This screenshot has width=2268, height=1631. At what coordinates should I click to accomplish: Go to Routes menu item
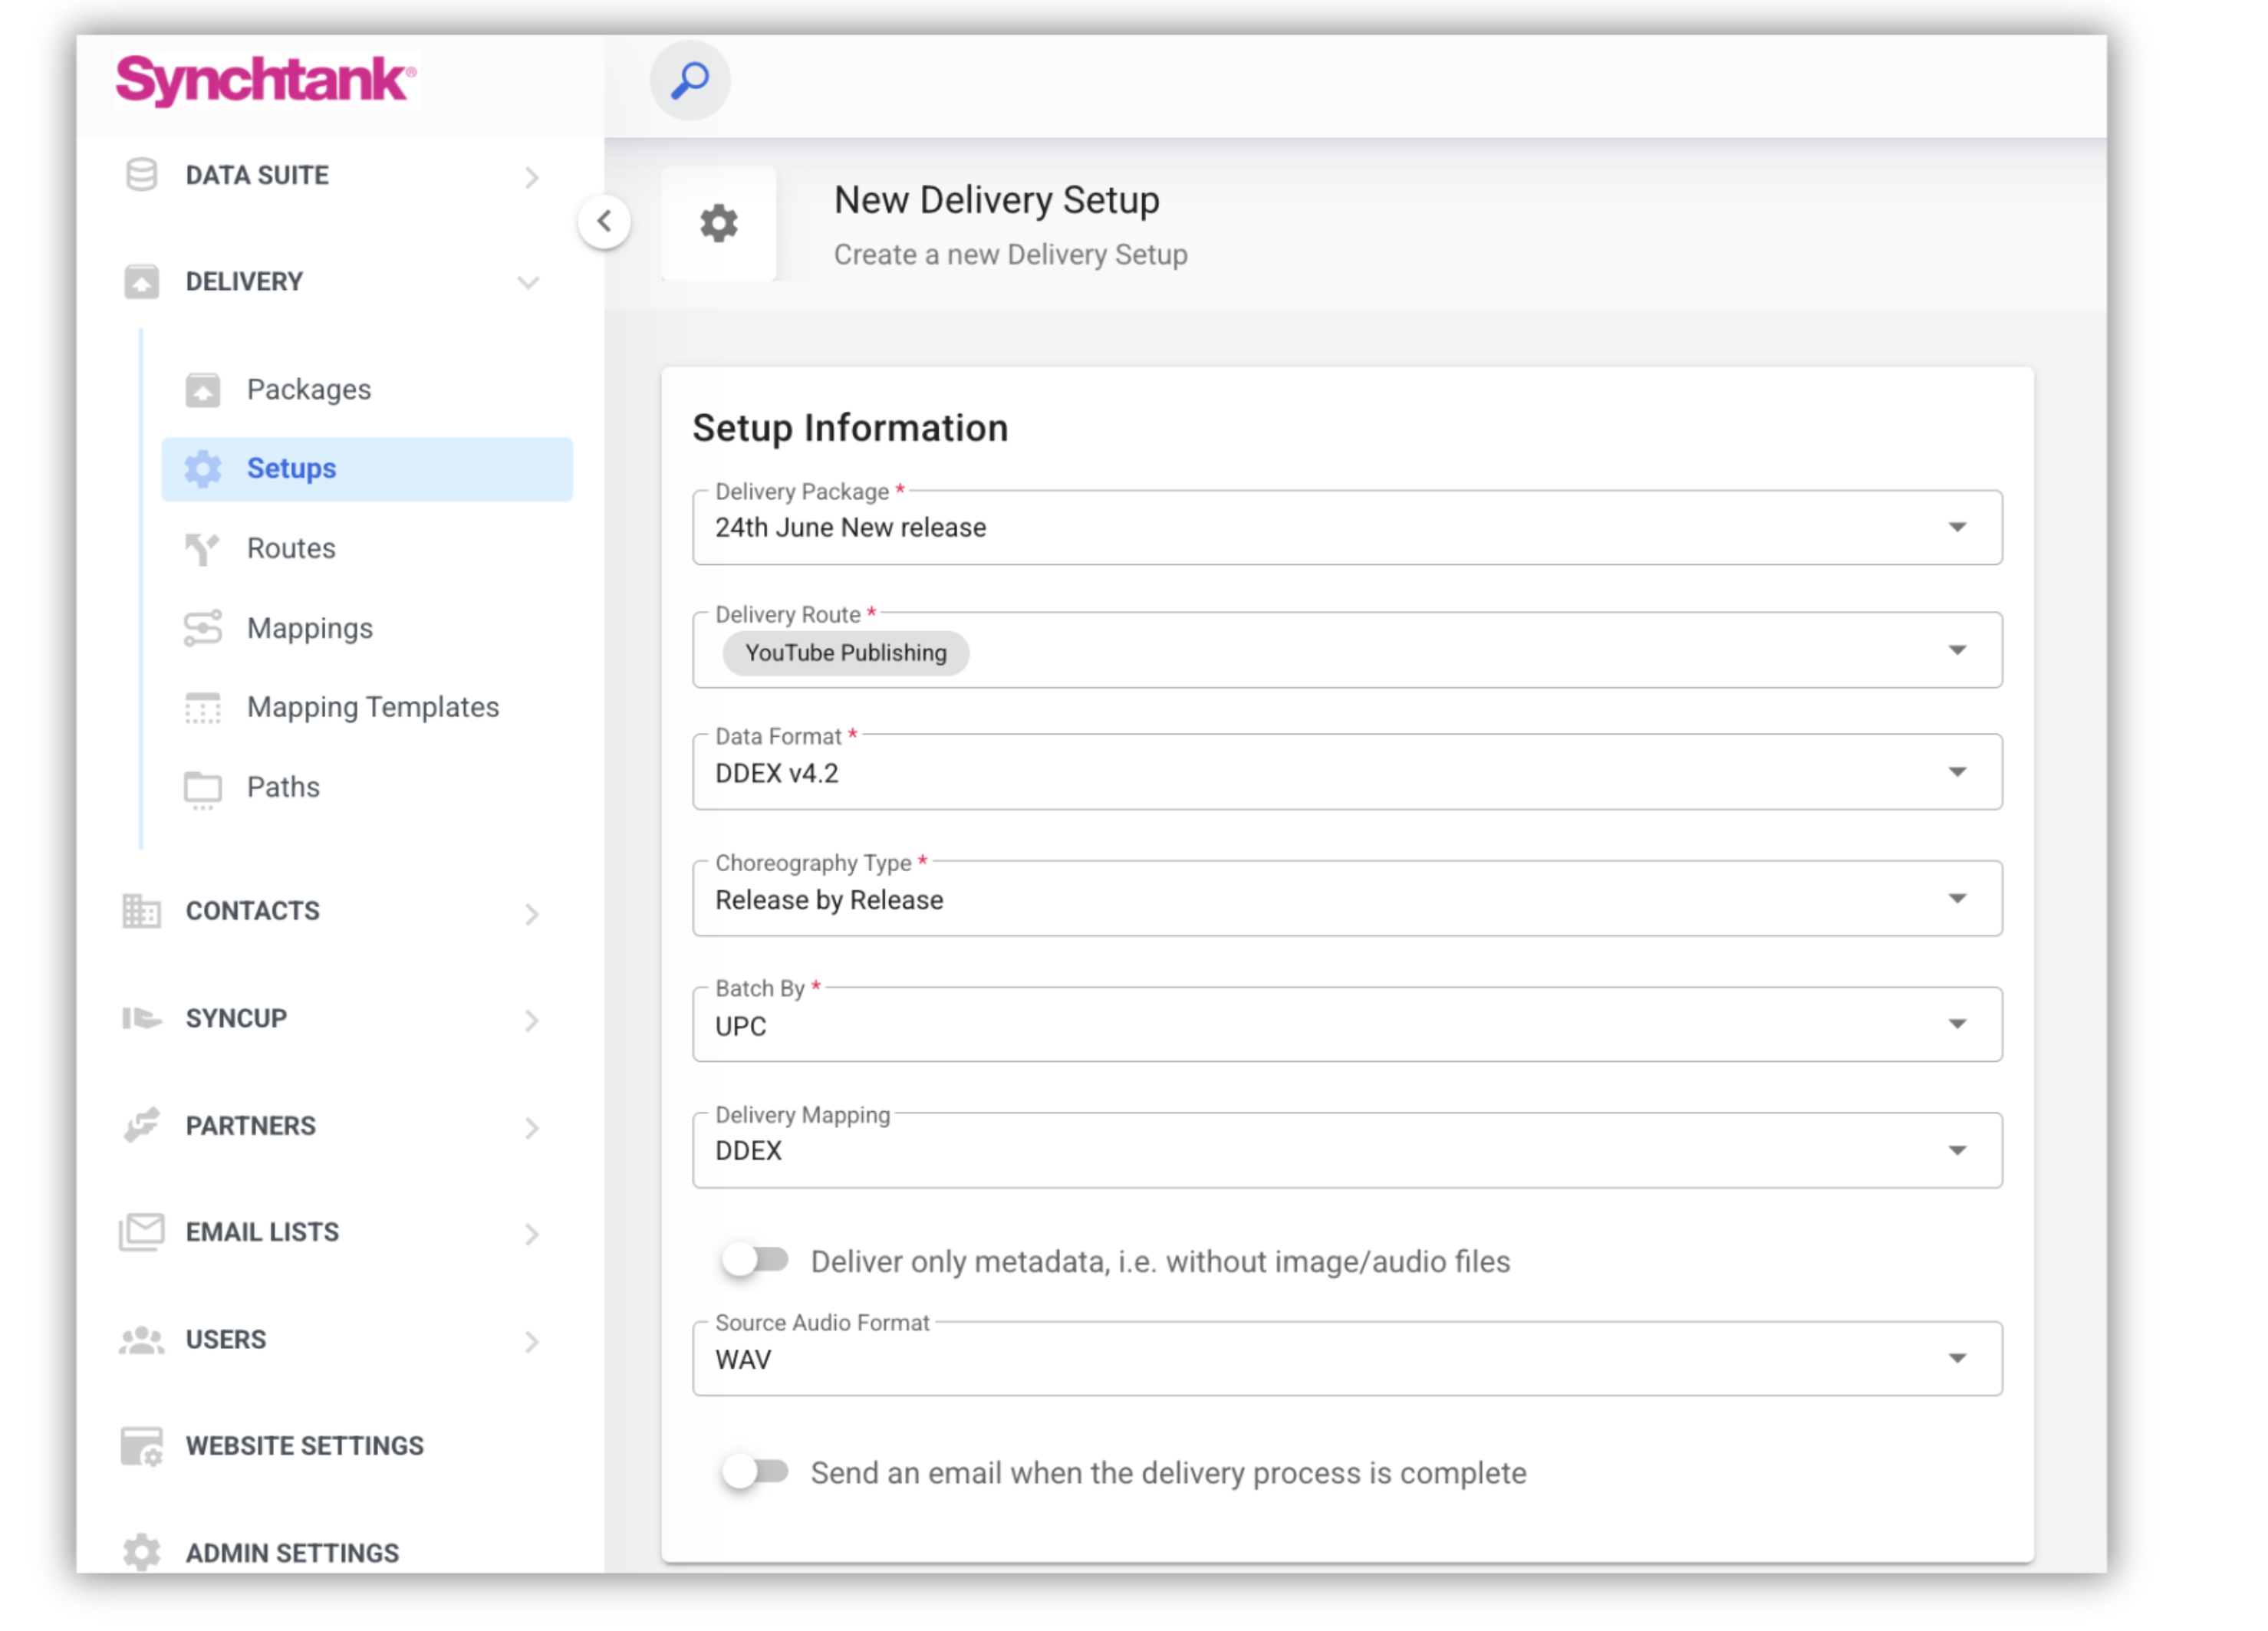tap(367, 549)
